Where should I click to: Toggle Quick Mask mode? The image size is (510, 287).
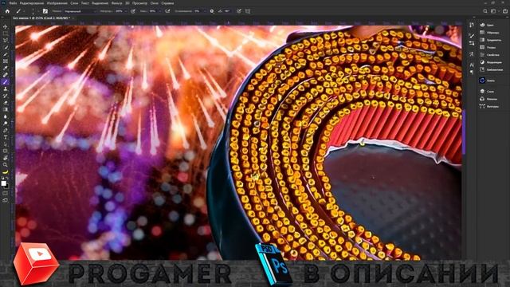(6, 193)
